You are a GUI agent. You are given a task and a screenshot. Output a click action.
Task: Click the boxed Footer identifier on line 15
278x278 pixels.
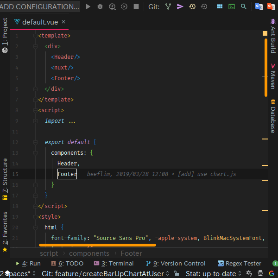click(67, 174)
